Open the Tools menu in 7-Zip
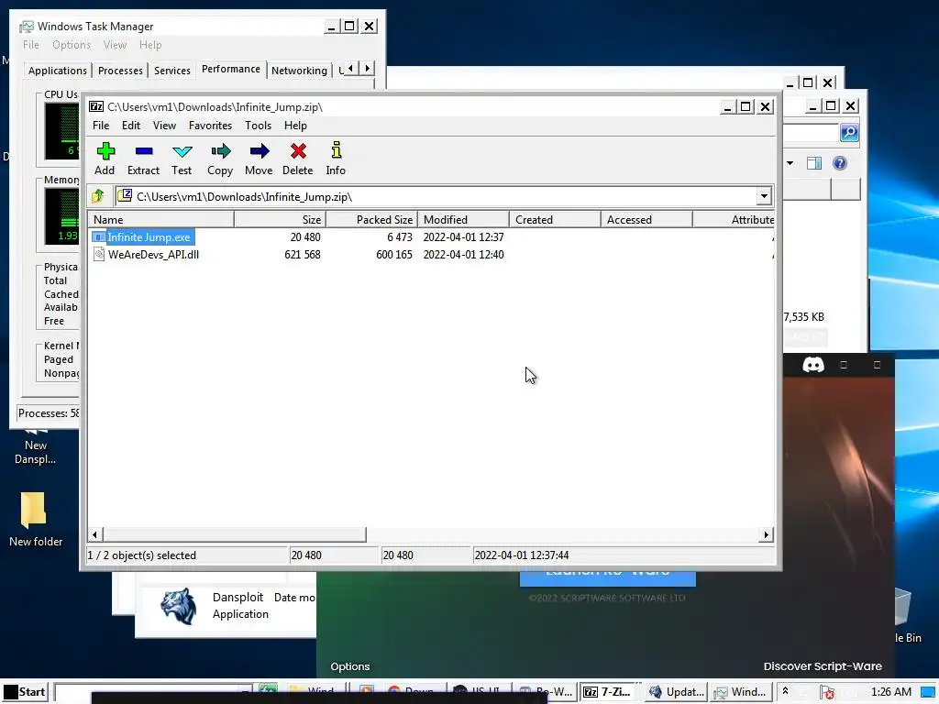 click(x=258, y=125)
